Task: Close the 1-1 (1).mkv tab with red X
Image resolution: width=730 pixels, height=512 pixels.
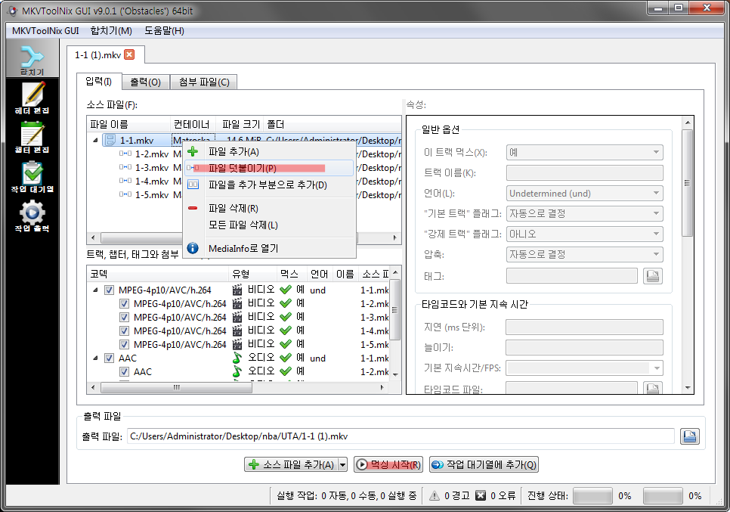Action: [x=129, y=54]
